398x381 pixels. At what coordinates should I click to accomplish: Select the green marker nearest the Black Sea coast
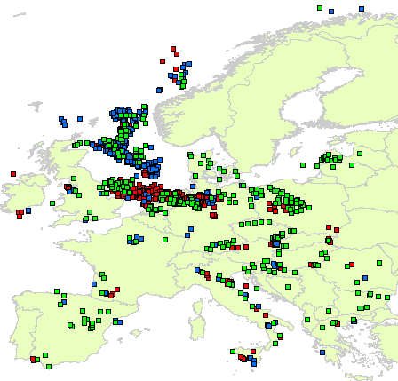pyautogui.click(x=387, y=298)
